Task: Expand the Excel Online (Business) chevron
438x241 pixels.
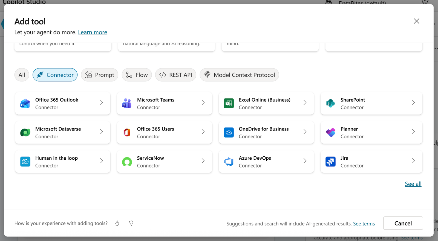Action: click(305, 103)
